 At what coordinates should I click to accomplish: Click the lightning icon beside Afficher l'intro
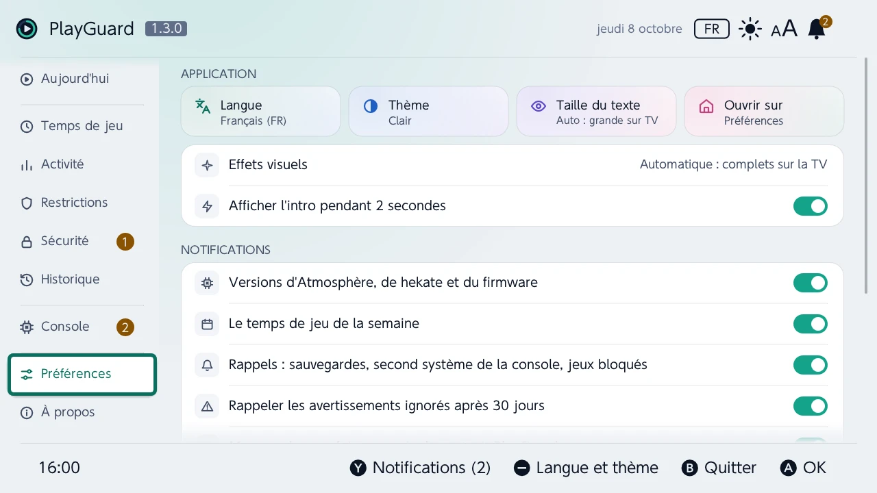tap(207, 206)
